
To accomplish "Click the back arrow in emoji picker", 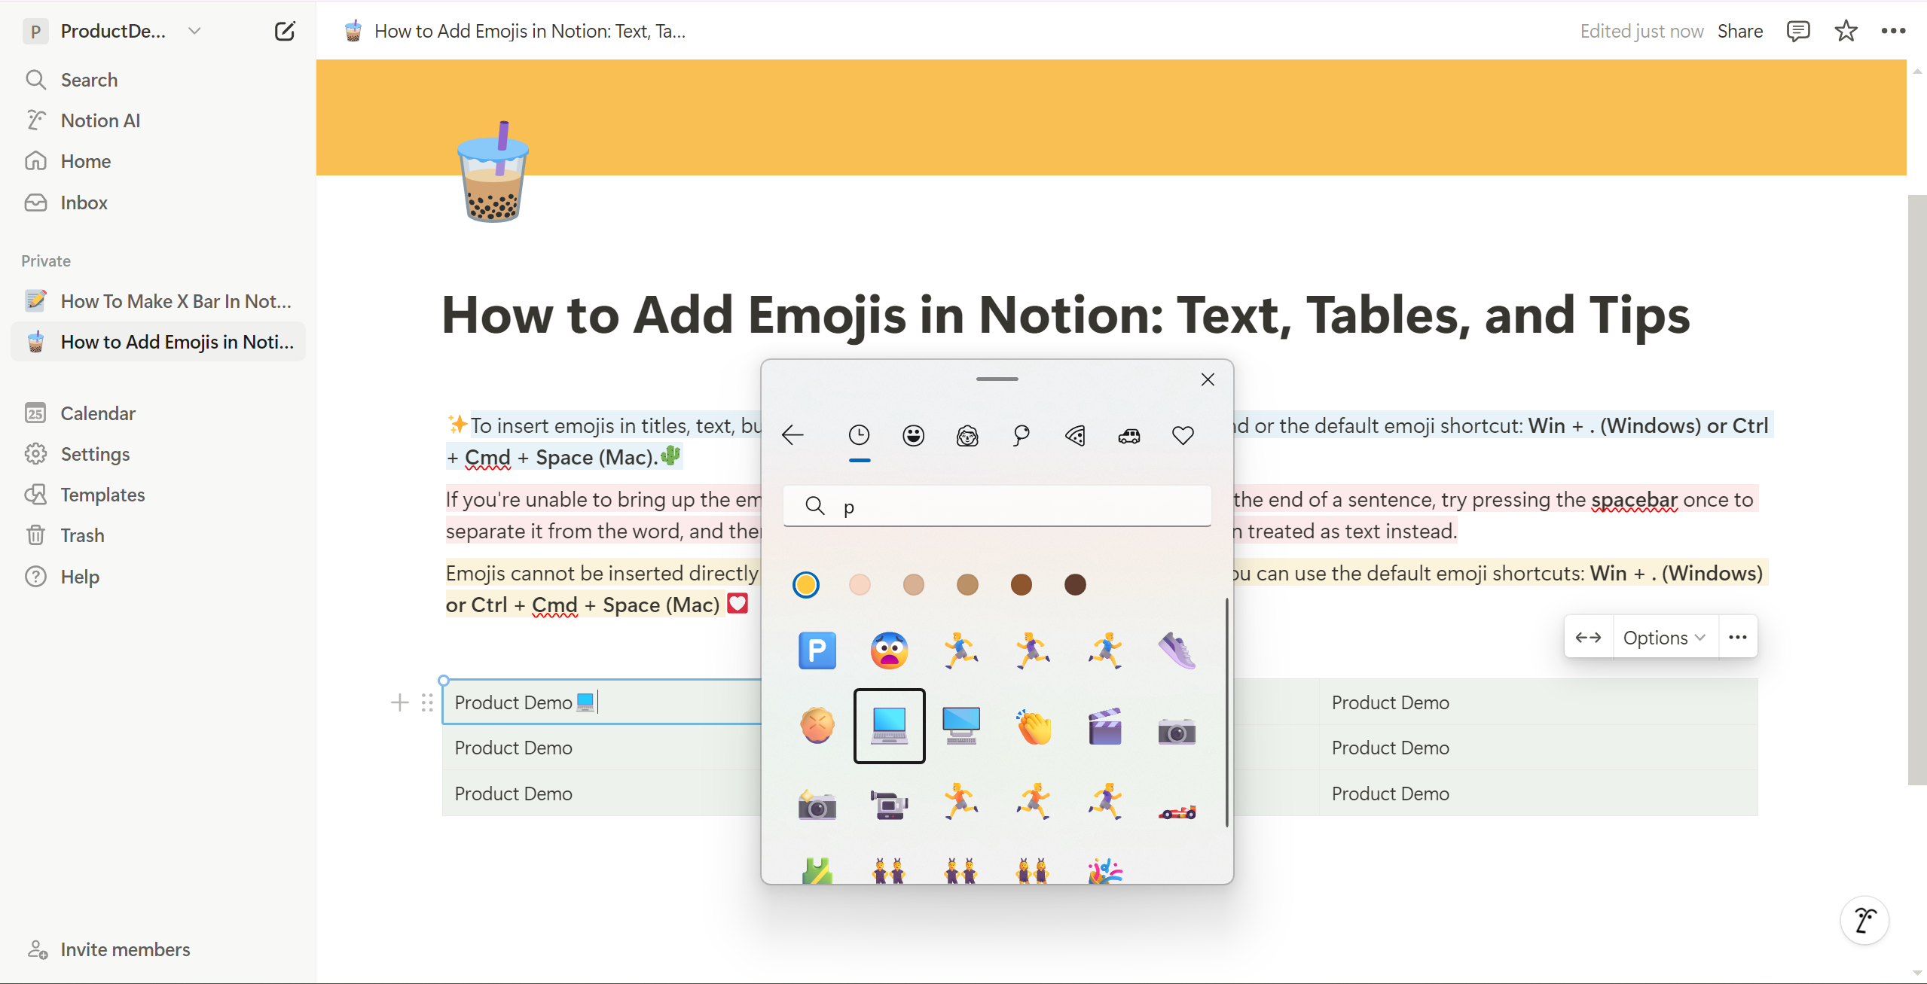I will [x=792, y=435].
